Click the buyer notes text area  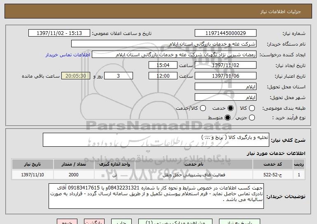click(x=156, y=196)
